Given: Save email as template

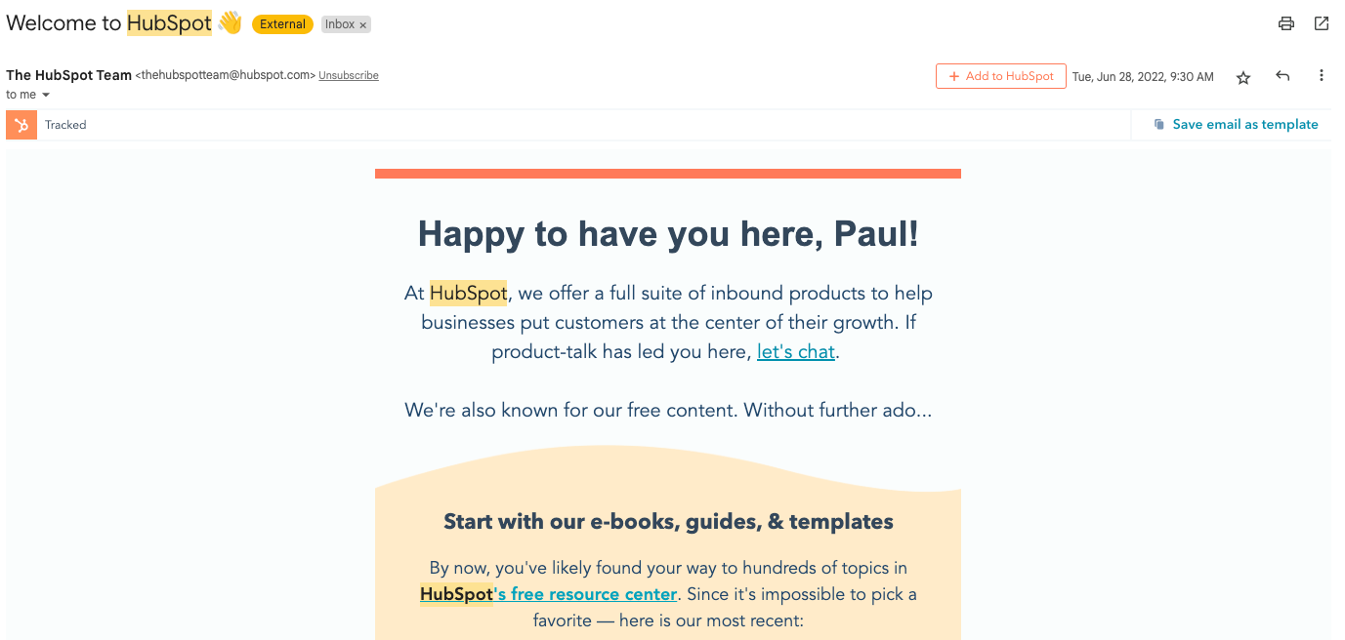Looking at the screenshot, I should 1243,124.
